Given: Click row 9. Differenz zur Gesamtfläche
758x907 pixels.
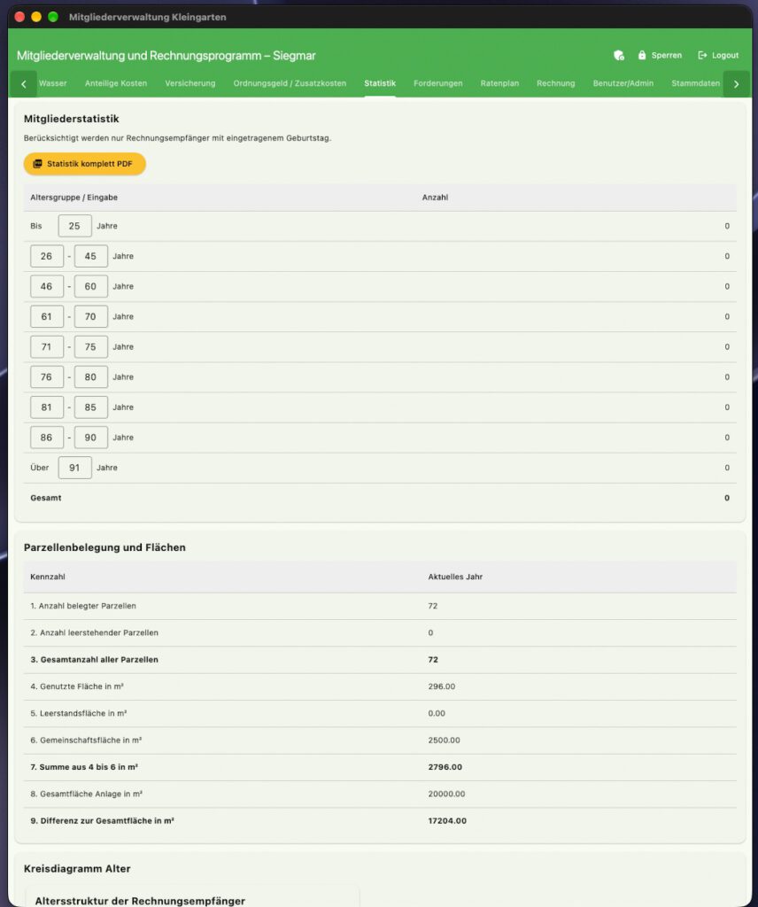Looking at the screenshot, I should [x=380, y=821].
